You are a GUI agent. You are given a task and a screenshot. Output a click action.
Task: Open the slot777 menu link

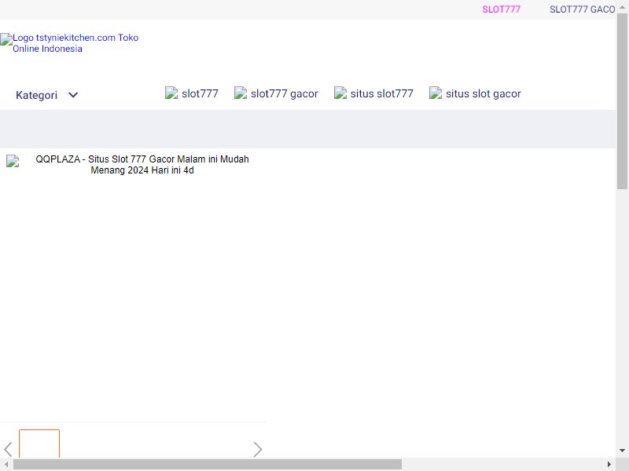tap(200, 93)
